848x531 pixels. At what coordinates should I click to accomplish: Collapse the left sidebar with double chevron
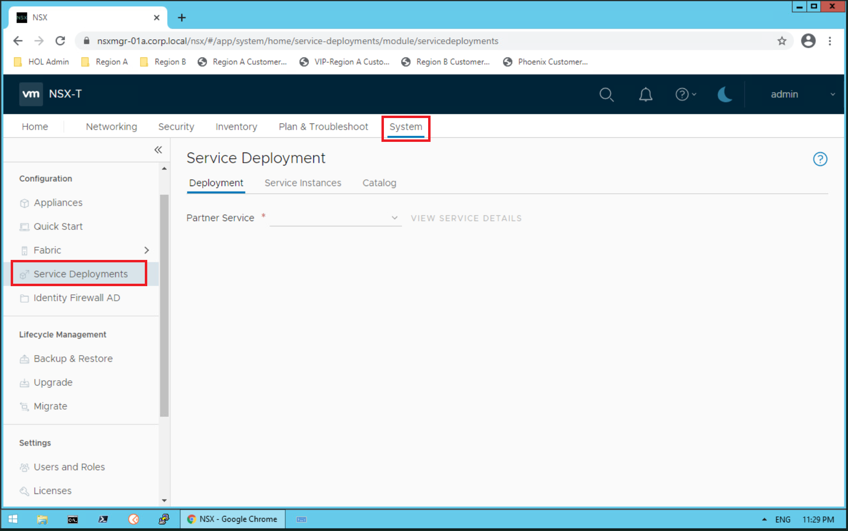[x=158, y=150]
